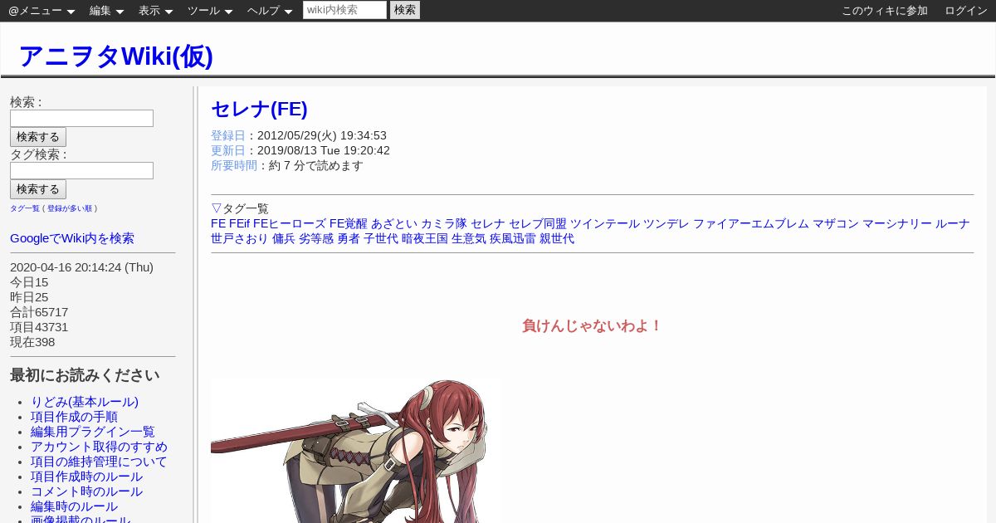This screenshot has width=996, height=523.
Task: Open GoogleでWiki内を検索 link
Action: [x=72, y=238]
